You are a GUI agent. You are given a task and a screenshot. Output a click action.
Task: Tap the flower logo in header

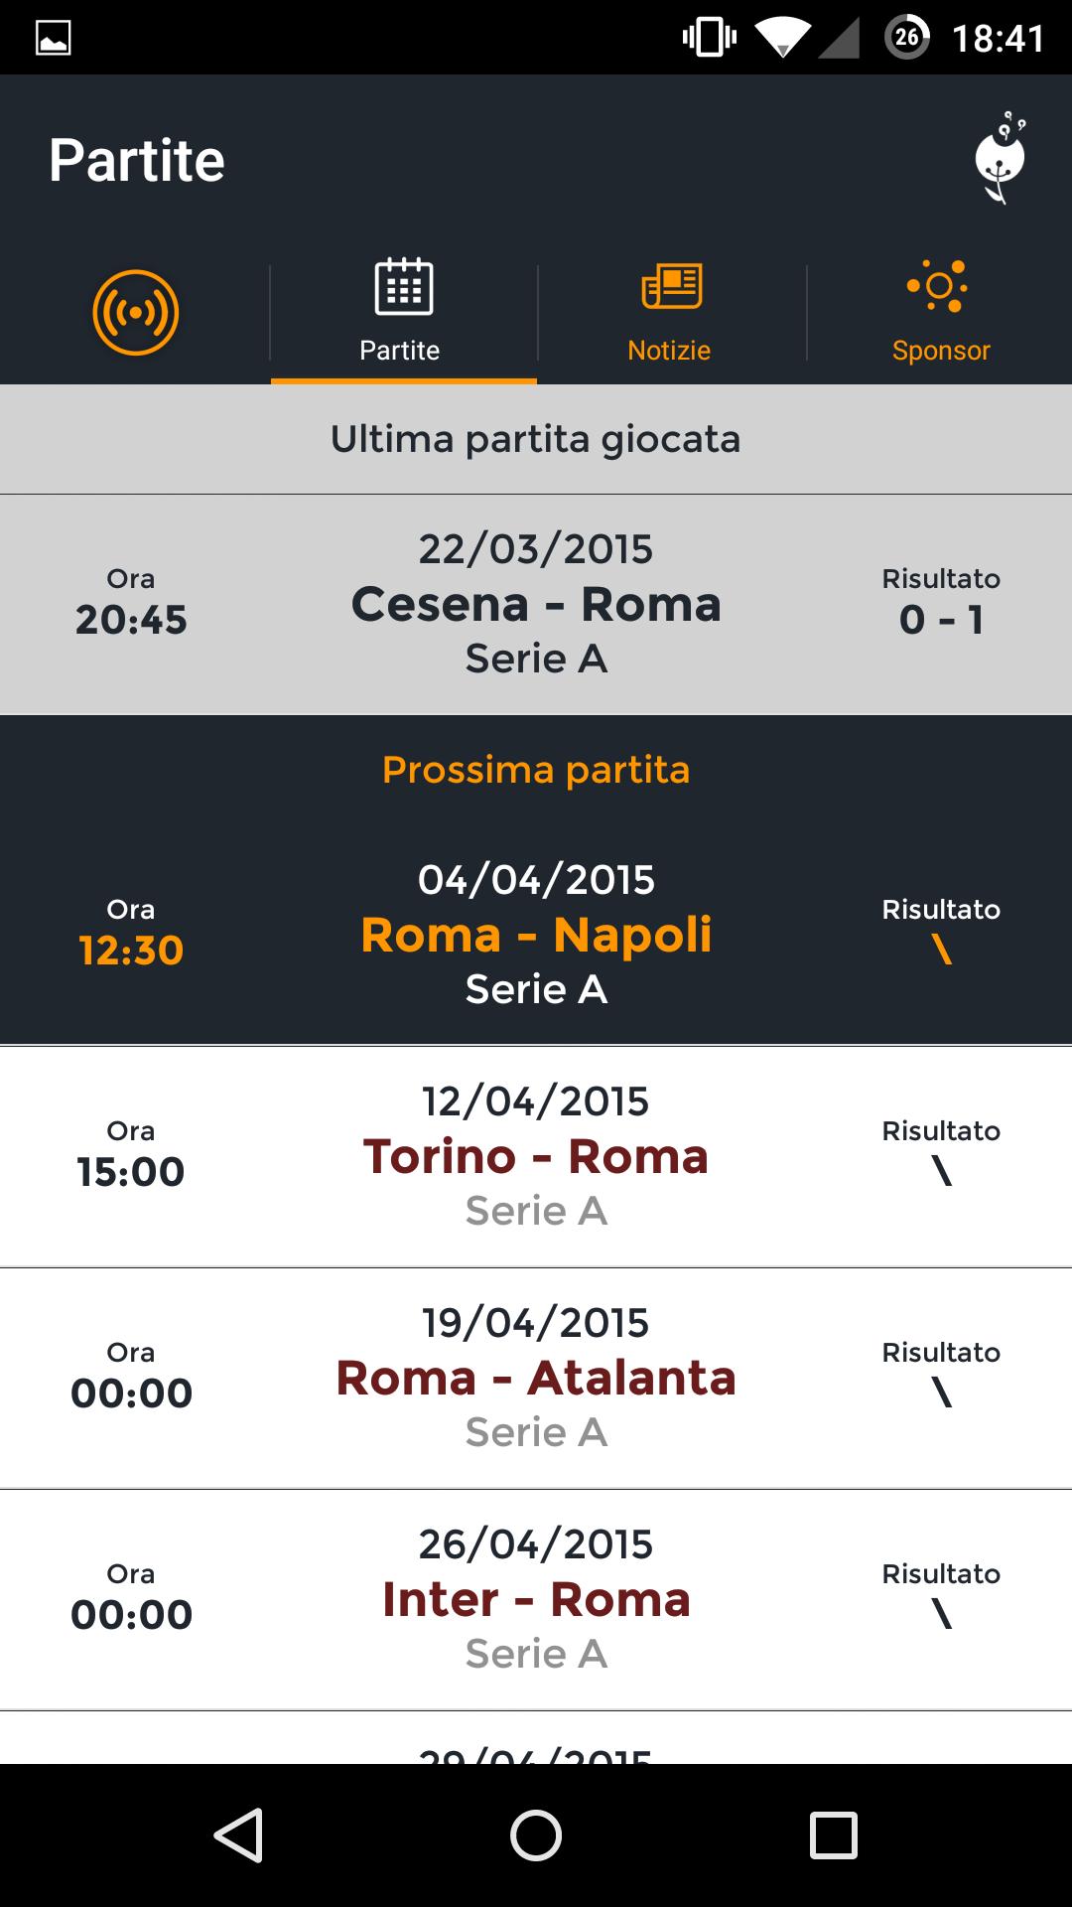coord(1000,159)
